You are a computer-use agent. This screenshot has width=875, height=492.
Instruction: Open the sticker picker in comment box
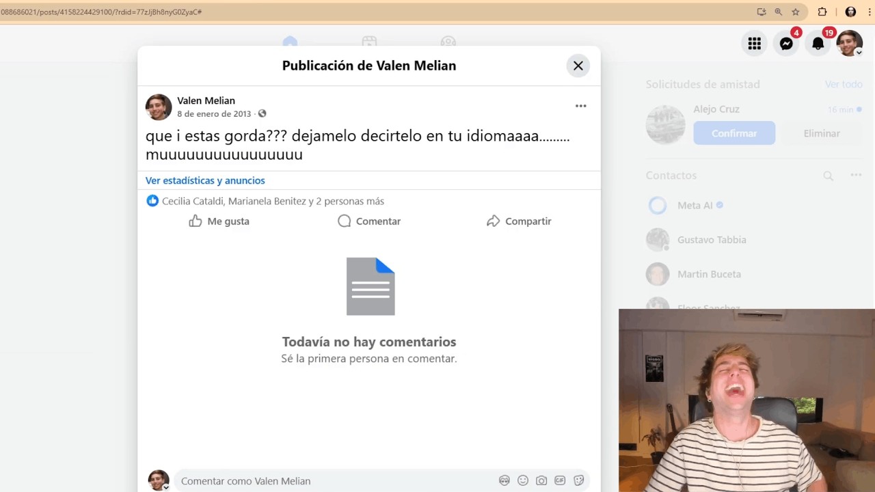578,481
